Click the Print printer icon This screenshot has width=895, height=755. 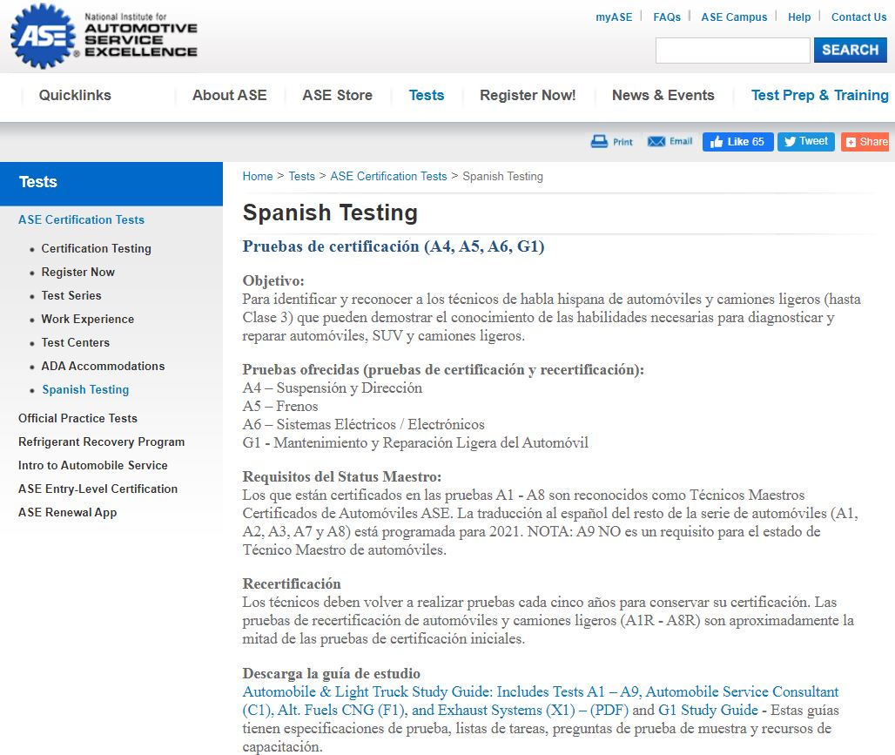click(x=600, y=141)
